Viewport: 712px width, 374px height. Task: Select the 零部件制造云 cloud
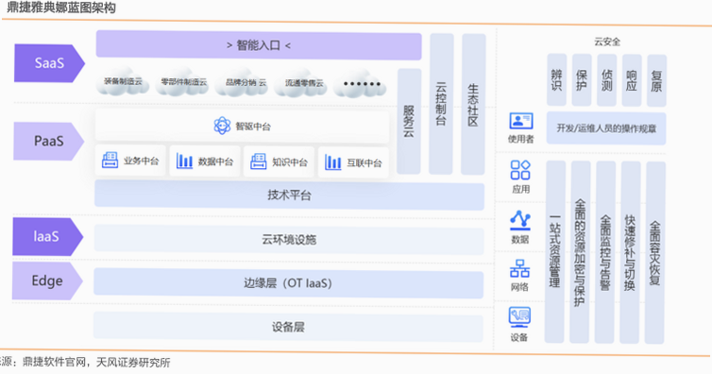(183, 82)
